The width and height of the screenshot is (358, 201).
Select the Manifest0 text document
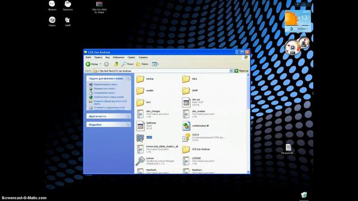[x=140, y=171]
